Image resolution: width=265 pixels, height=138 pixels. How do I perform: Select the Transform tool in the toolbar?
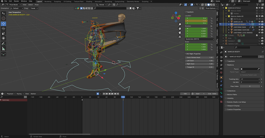click(3, 38)
